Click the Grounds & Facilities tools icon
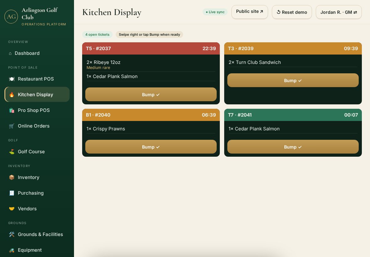Screen dimensions: 370x257 point(12,234)
